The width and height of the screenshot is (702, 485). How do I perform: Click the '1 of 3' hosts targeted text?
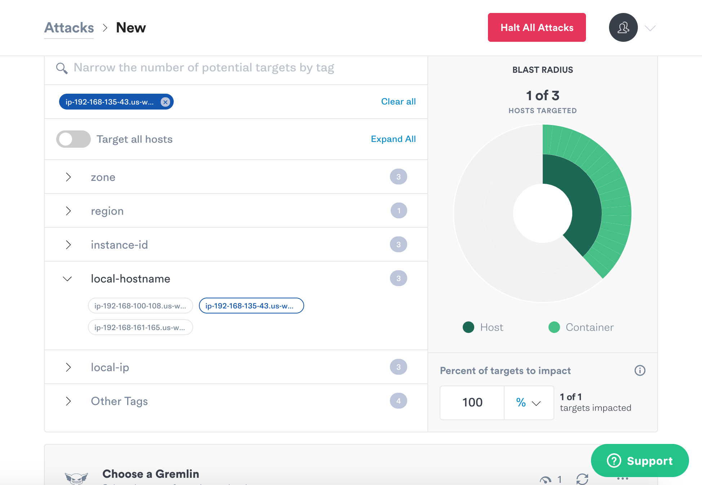point(543,96)
